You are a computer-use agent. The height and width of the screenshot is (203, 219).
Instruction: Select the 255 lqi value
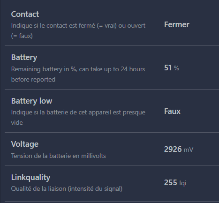[x=175, y=182]
